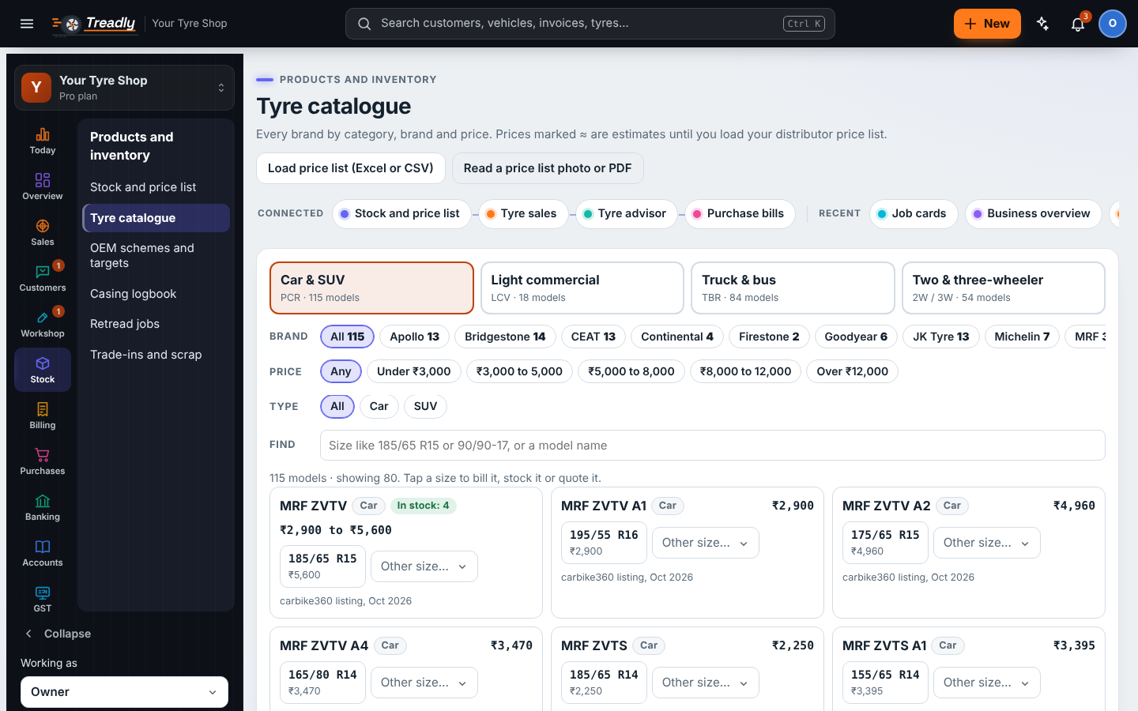Expand the Your Tyre Shop switcher
1138x711 pixels.
[124, 88]
